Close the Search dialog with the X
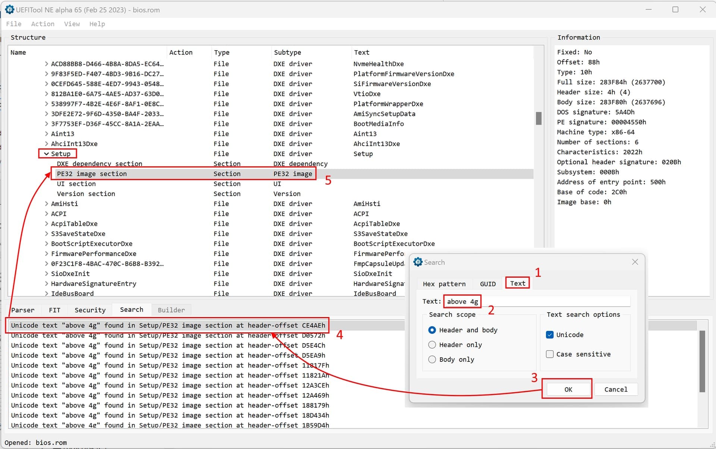The width and height of the screenshot is (716, 449). [635, 262]
